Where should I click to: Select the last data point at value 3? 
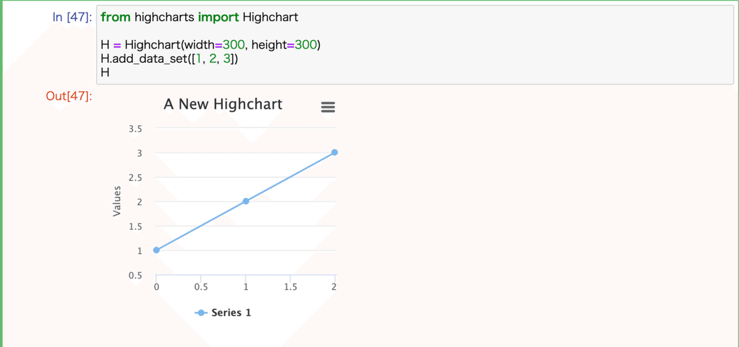334,152
